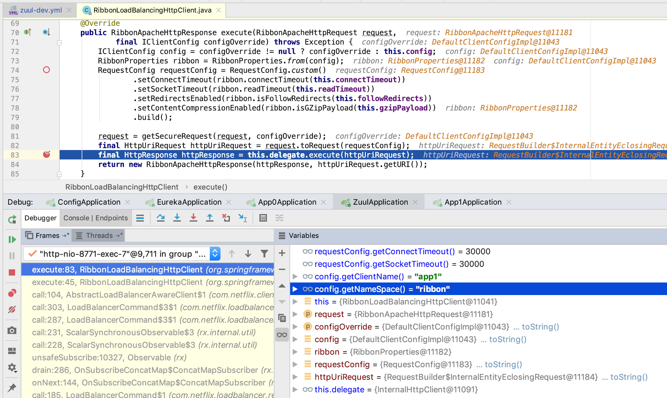Image resolution: width=667 pixels, height=398 pixels.
Task: Click Show Execution Point icon
Action: click(x=140, y=218)
